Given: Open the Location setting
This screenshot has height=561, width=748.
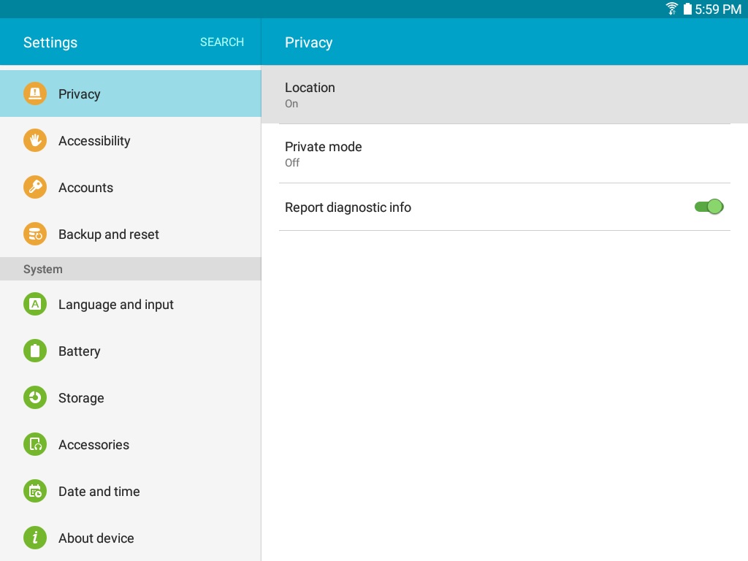Looking at the screenshot, I should (x=505, y=94).
